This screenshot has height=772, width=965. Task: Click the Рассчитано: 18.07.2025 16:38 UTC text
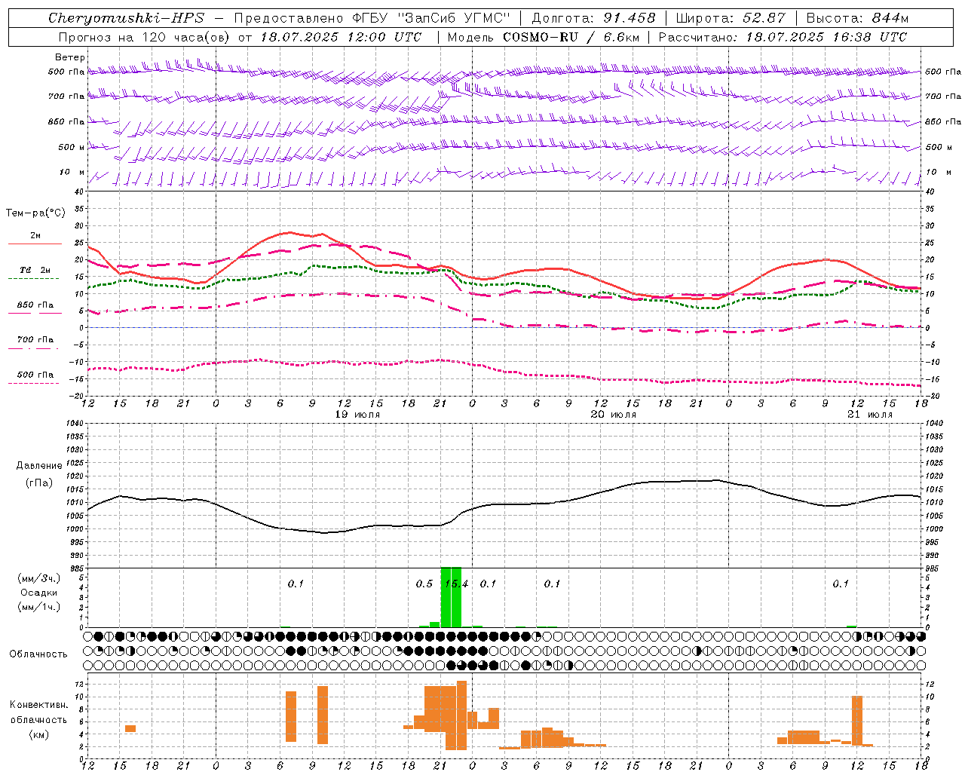pos(783,37)
